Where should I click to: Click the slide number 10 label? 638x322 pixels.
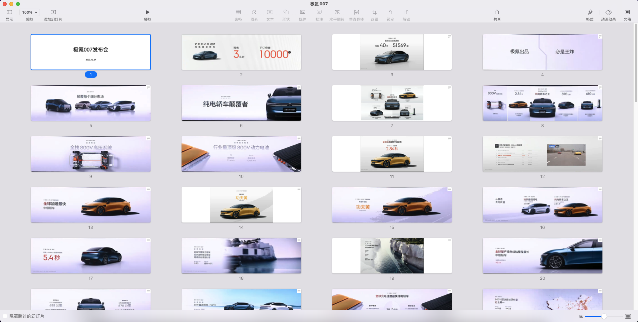coord(241,176)
